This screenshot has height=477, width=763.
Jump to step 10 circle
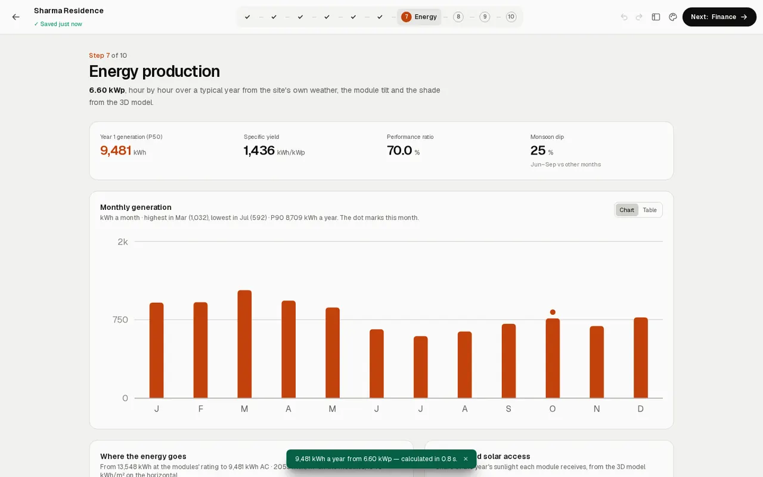(x=511, y=17)
